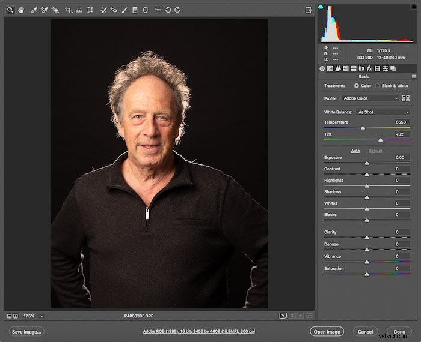Toggle full screen mode icon
The height and width of the screenshot is (342, 421).
[309, 10]
